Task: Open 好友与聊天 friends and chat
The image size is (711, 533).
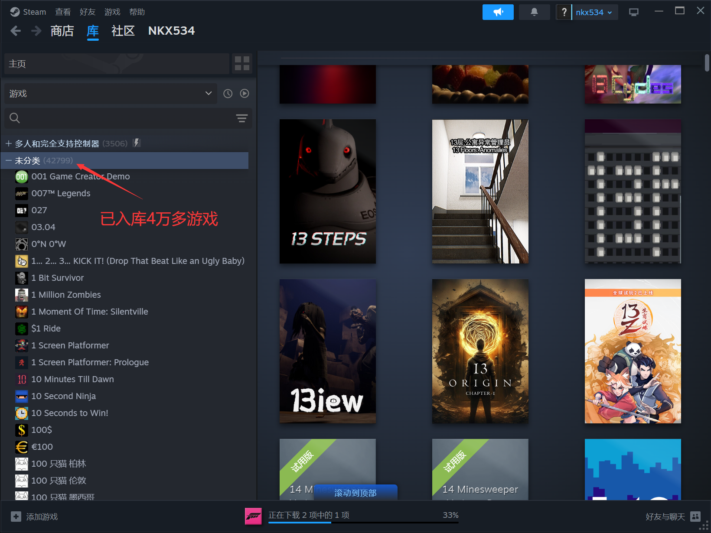Action: pyautogui.click(x=673, y=517)
